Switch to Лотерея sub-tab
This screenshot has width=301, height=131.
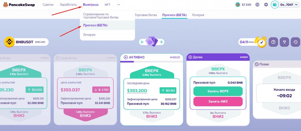click(198, 15)
